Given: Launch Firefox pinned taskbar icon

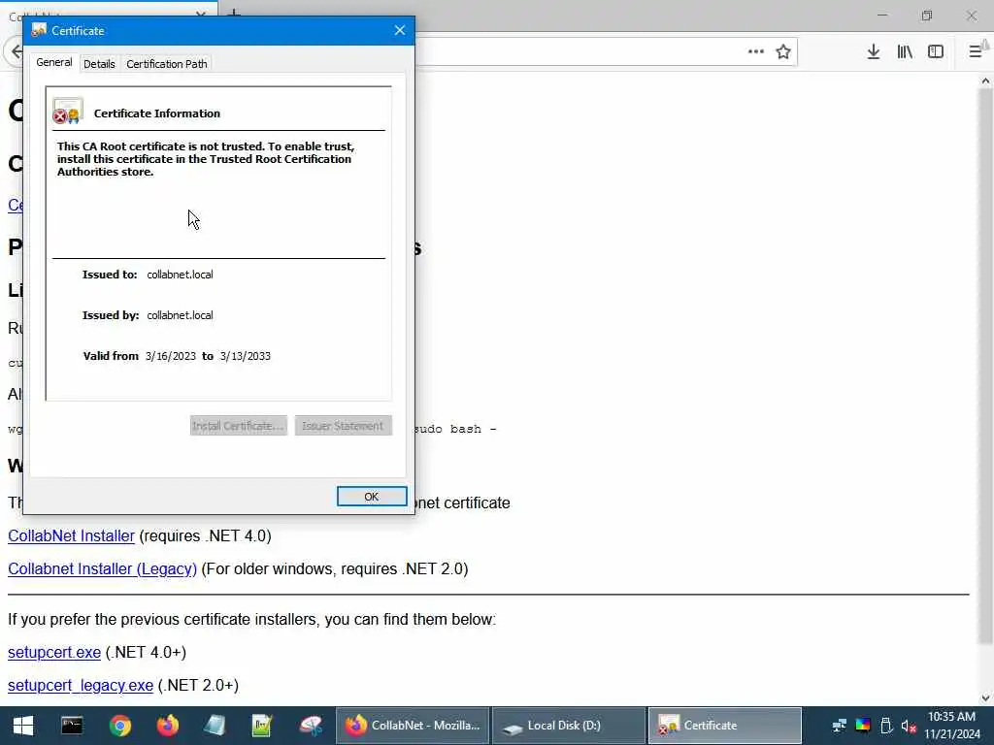Looking at the screenshot, I should coord(167,726).
